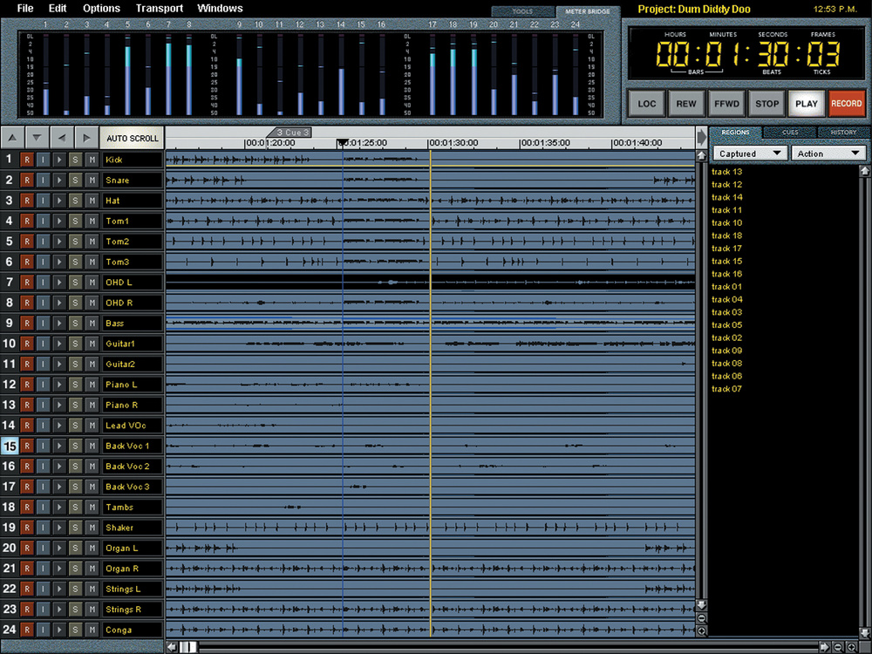The width and height of the screenshot is (872, 654).
Task: Open the Action dropdown
Action: 828,153
